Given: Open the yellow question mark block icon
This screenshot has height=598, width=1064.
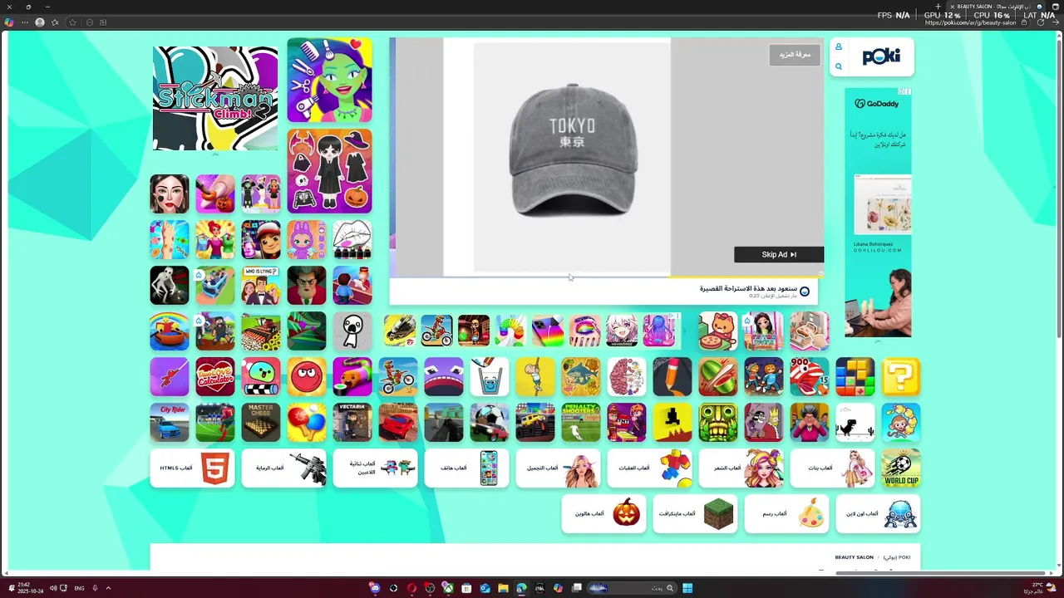Looking at the screenshot, I should coord(901,377).
